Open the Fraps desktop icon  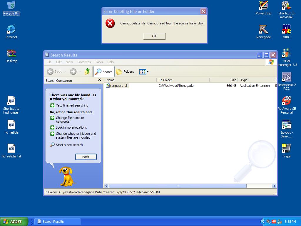pyautogui.click(x=286, y=149)
